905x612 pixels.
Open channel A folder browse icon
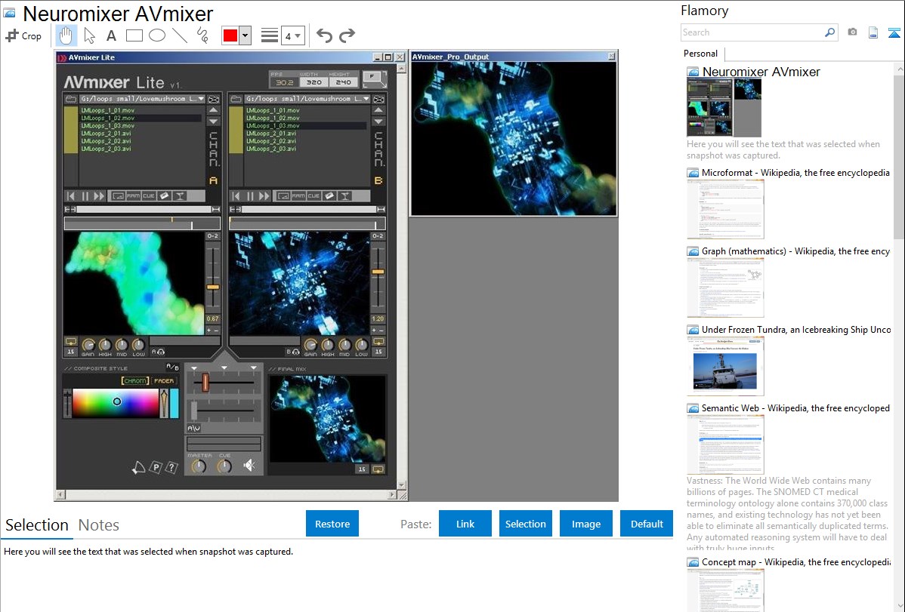[x=70, y=99]
